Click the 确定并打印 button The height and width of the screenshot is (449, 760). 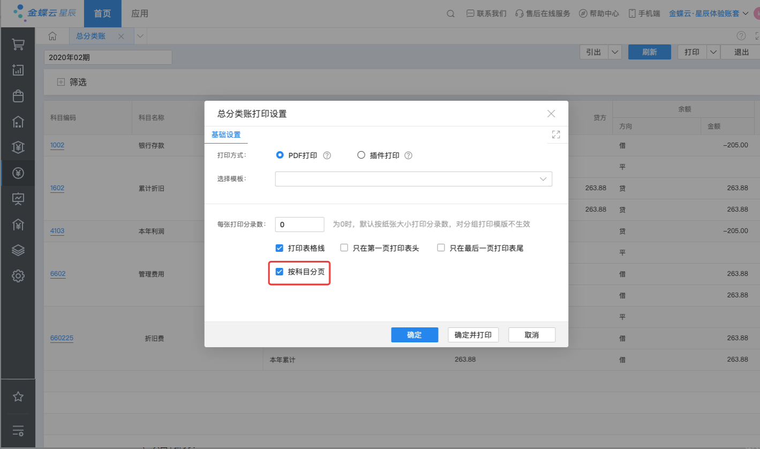(x=473, y=335)
